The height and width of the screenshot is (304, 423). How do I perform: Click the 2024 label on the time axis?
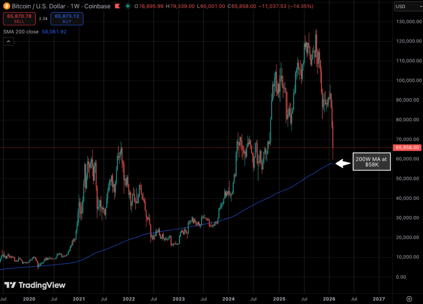[229, 298]
